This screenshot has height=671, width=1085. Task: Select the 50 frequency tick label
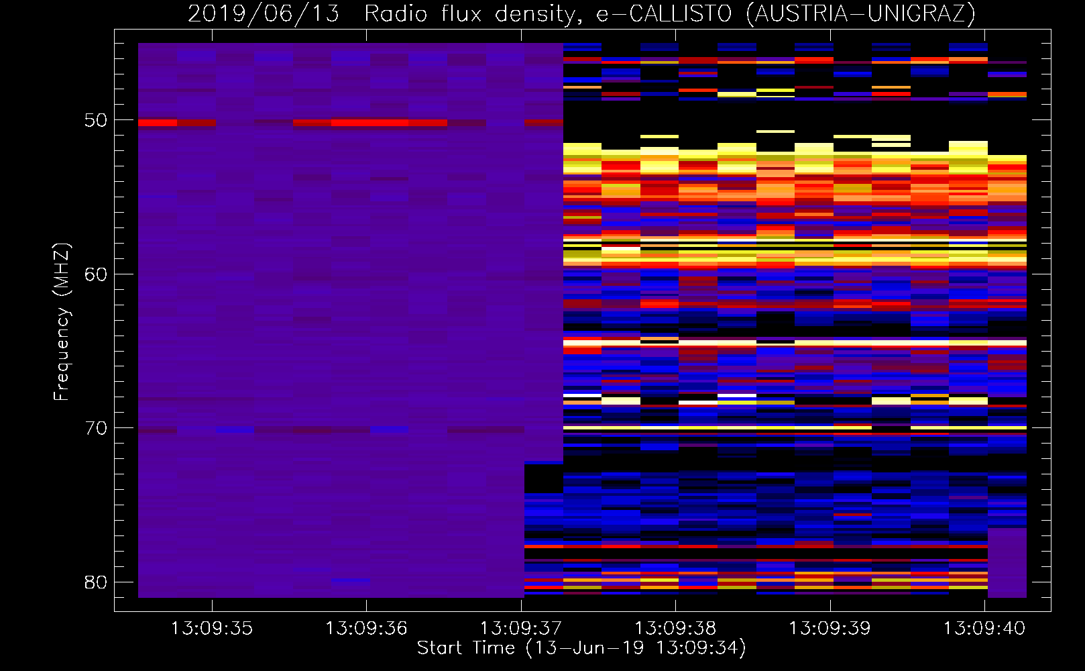96,120
